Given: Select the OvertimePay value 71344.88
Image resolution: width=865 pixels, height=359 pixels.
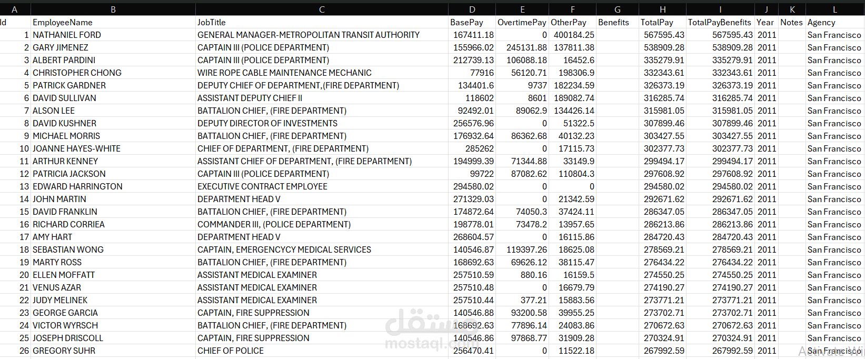Looking at the screenshot, I should tap(522, 161).
